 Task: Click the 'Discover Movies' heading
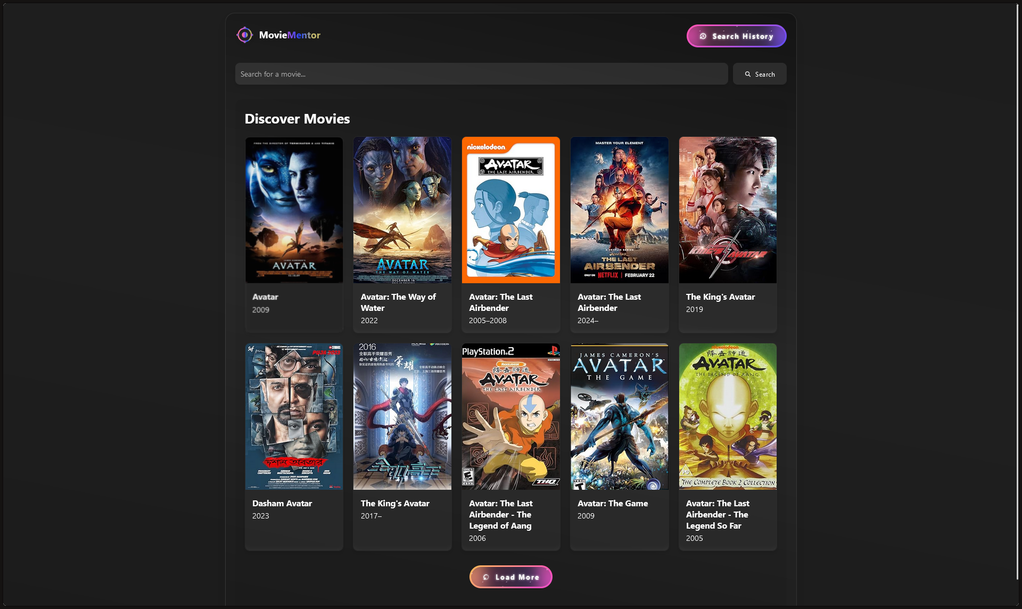tap(297, 119)
